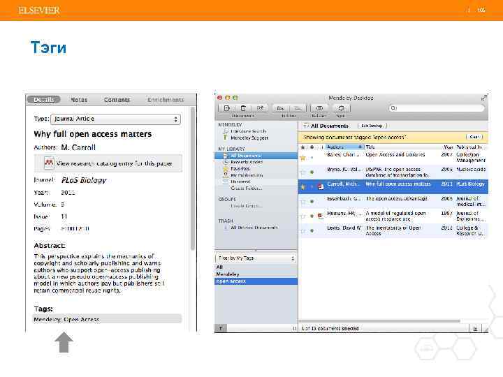Click View research catalog entry for this paper

pos(108,163)
